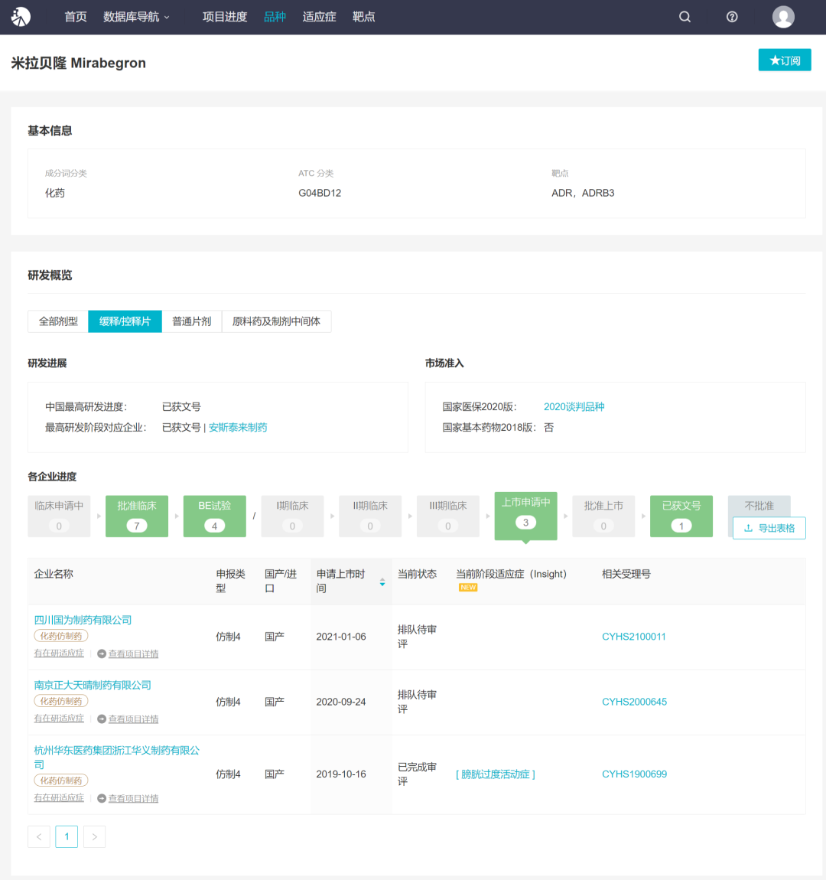Viewport: 826px width, 880px height.
Task: Open the 膀胱过度活动症 indication link
Action: tap(495, 774)
